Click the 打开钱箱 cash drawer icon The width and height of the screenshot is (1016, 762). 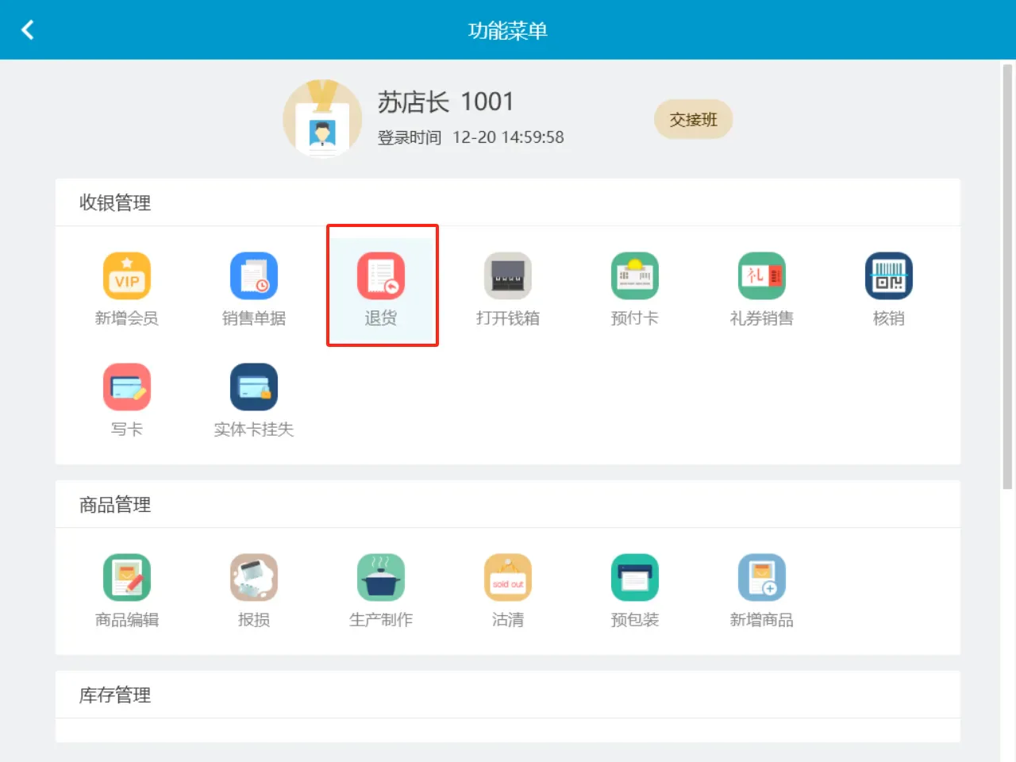click(x=508, y=275)
